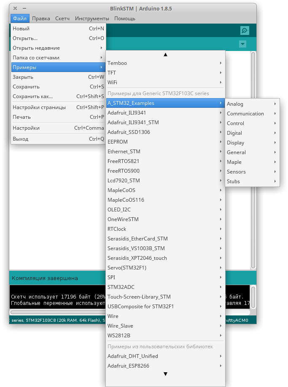Open the Помощь menu
The height and width of the screenshot is (387, 288).
point(124,19)
